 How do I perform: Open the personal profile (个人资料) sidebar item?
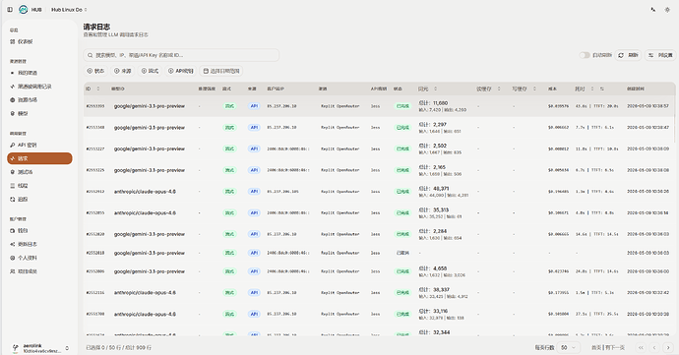(x=39, y=258)
